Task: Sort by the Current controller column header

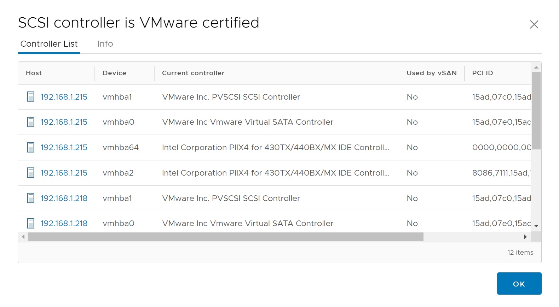Action: tap(193, 73)
